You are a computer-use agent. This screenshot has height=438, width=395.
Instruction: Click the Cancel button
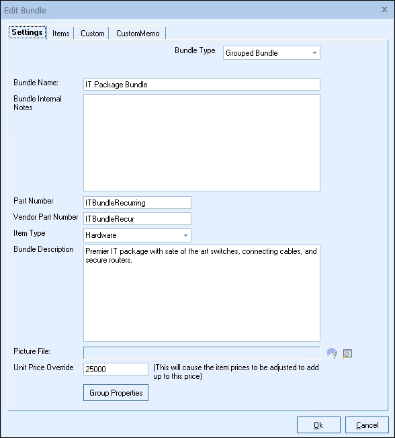367,425
